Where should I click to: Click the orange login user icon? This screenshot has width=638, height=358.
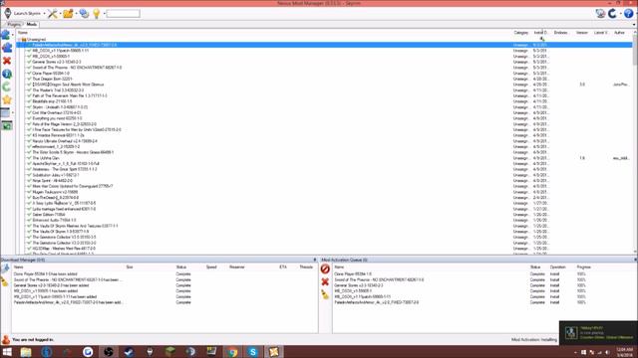pyautogui.click(x=6, y=340)
